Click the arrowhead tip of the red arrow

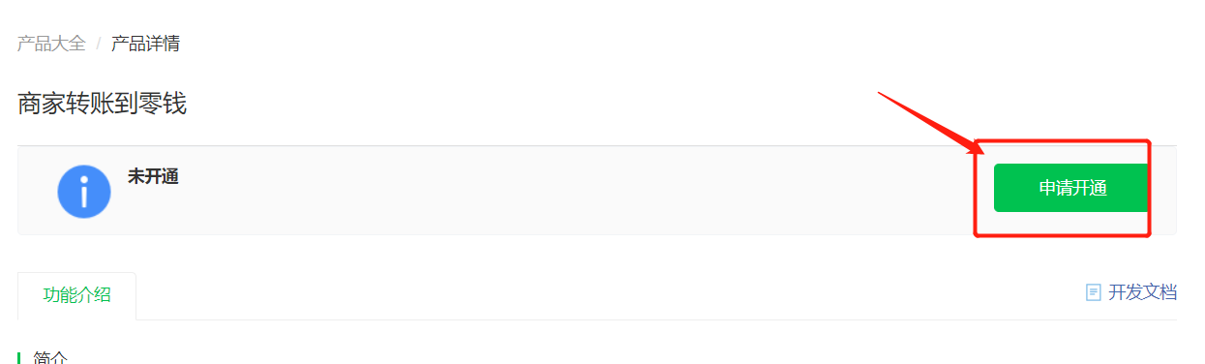coord(979,153)
